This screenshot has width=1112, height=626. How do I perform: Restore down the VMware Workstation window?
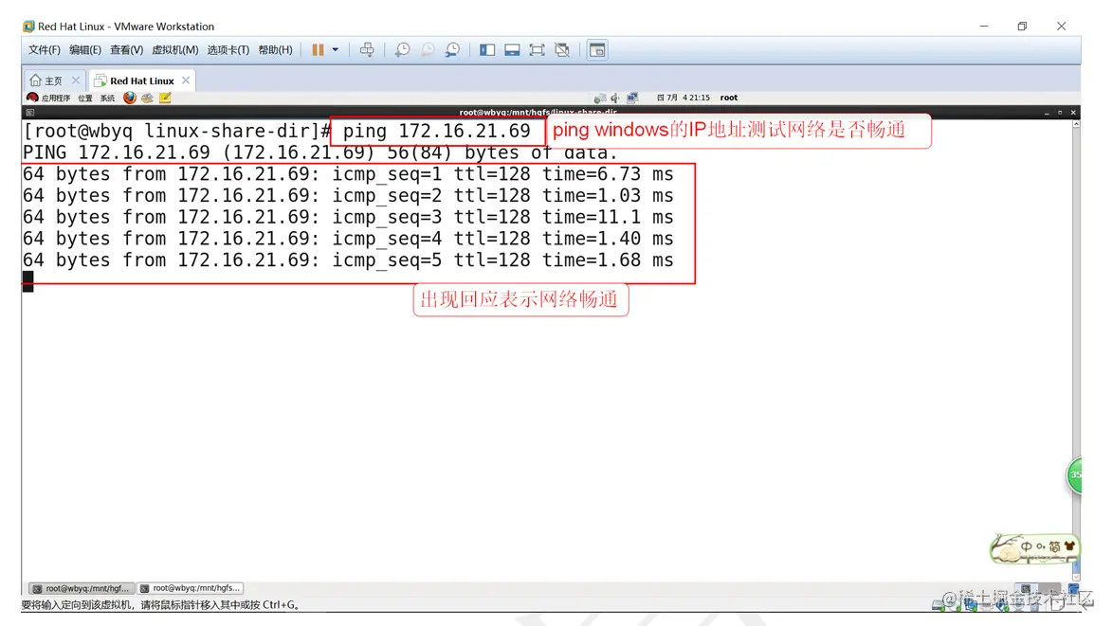pos(1022,27)
